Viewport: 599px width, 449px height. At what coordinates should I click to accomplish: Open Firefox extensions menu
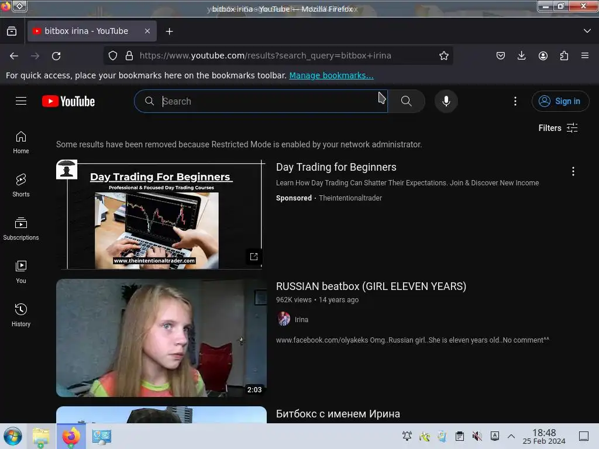tap(564, 56)
